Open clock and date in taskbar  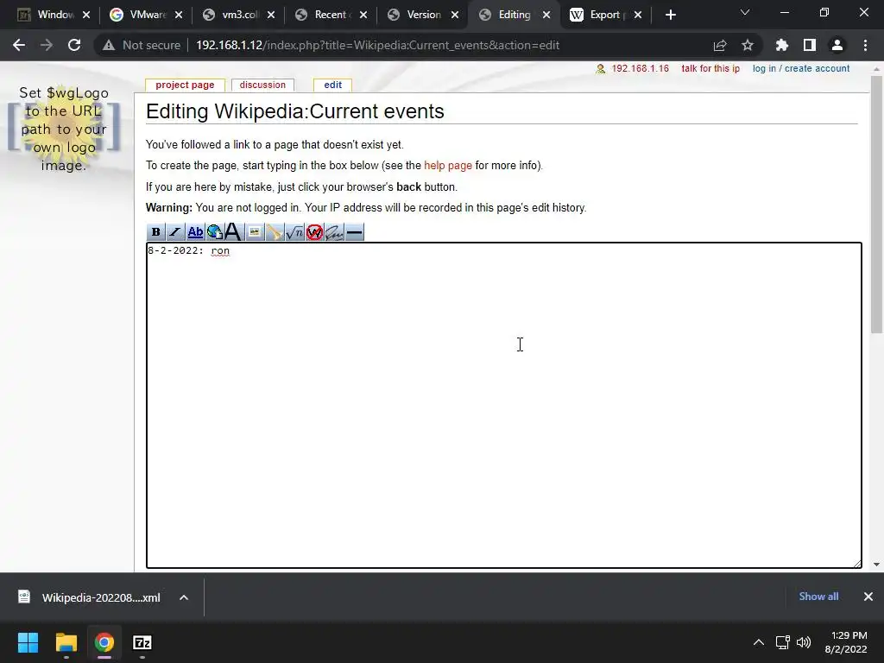(x=846, y=642)
